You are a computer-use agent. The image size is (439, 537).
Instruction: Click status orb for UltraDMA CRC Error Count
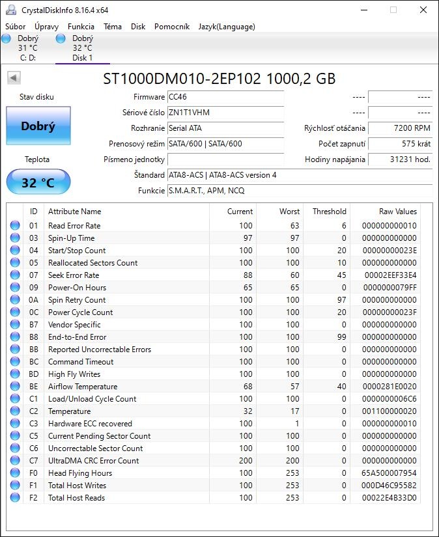point(15,460)
